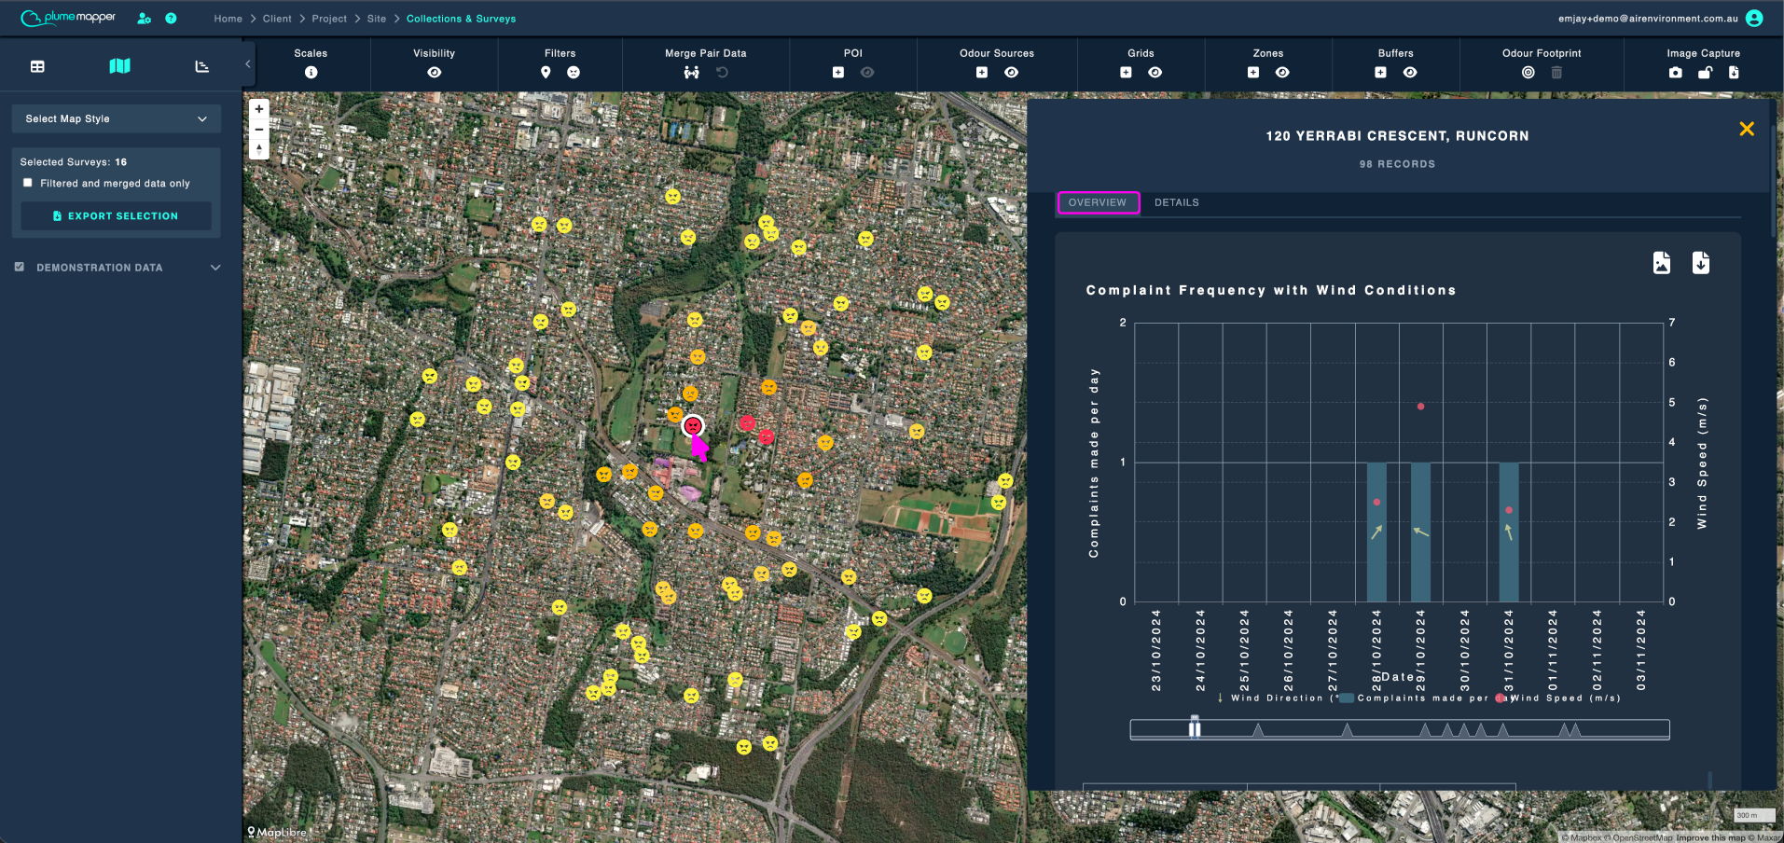The image size is (1784, 843).
Task: Select the map view icon in sidebar
Action: click(x=119, y=66)
